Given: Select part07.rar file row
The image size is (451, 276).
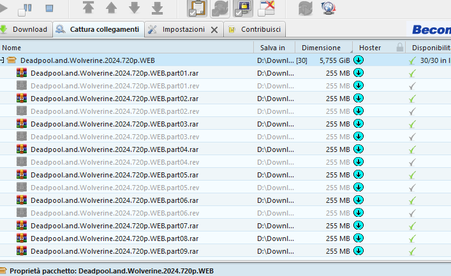Looking at the screenshot, I should pyautogui.click(x=226, y=226).
